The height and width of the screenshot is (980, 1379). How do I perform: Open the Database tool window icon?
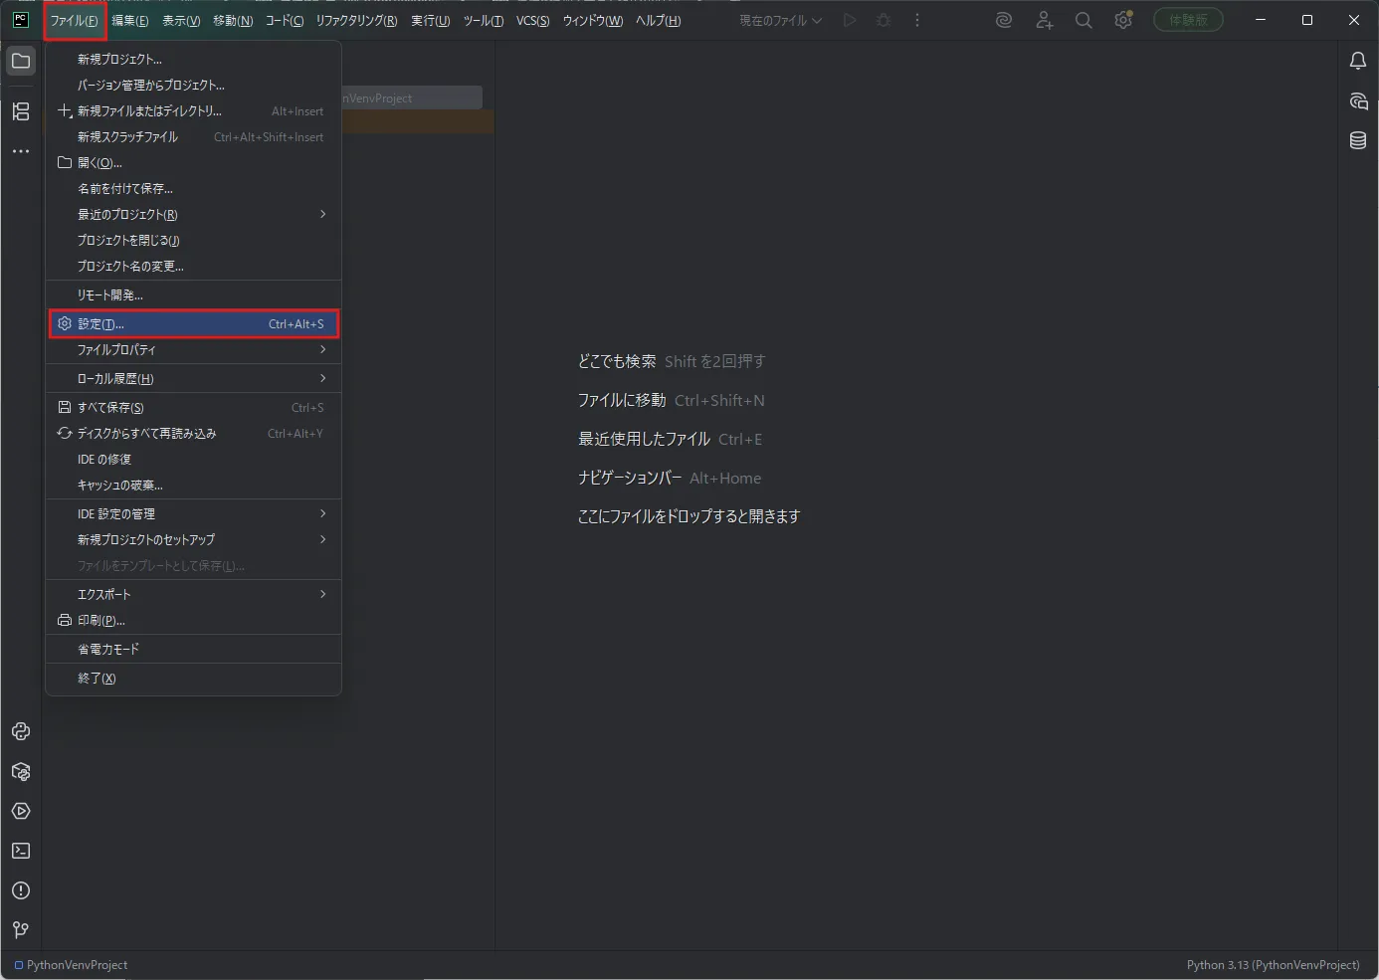coord(1358,140)
